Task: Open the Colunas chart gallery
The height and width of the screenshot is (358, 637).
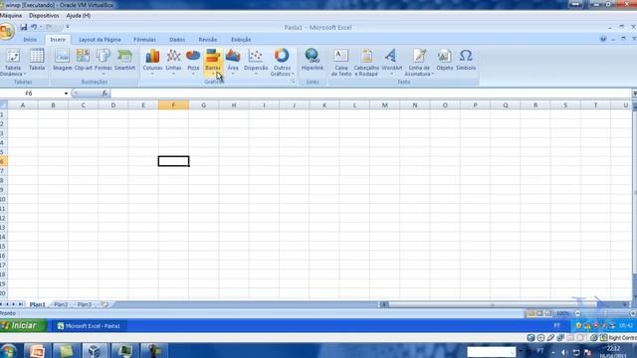Action: pyautogui.click(x=152, y=62)
